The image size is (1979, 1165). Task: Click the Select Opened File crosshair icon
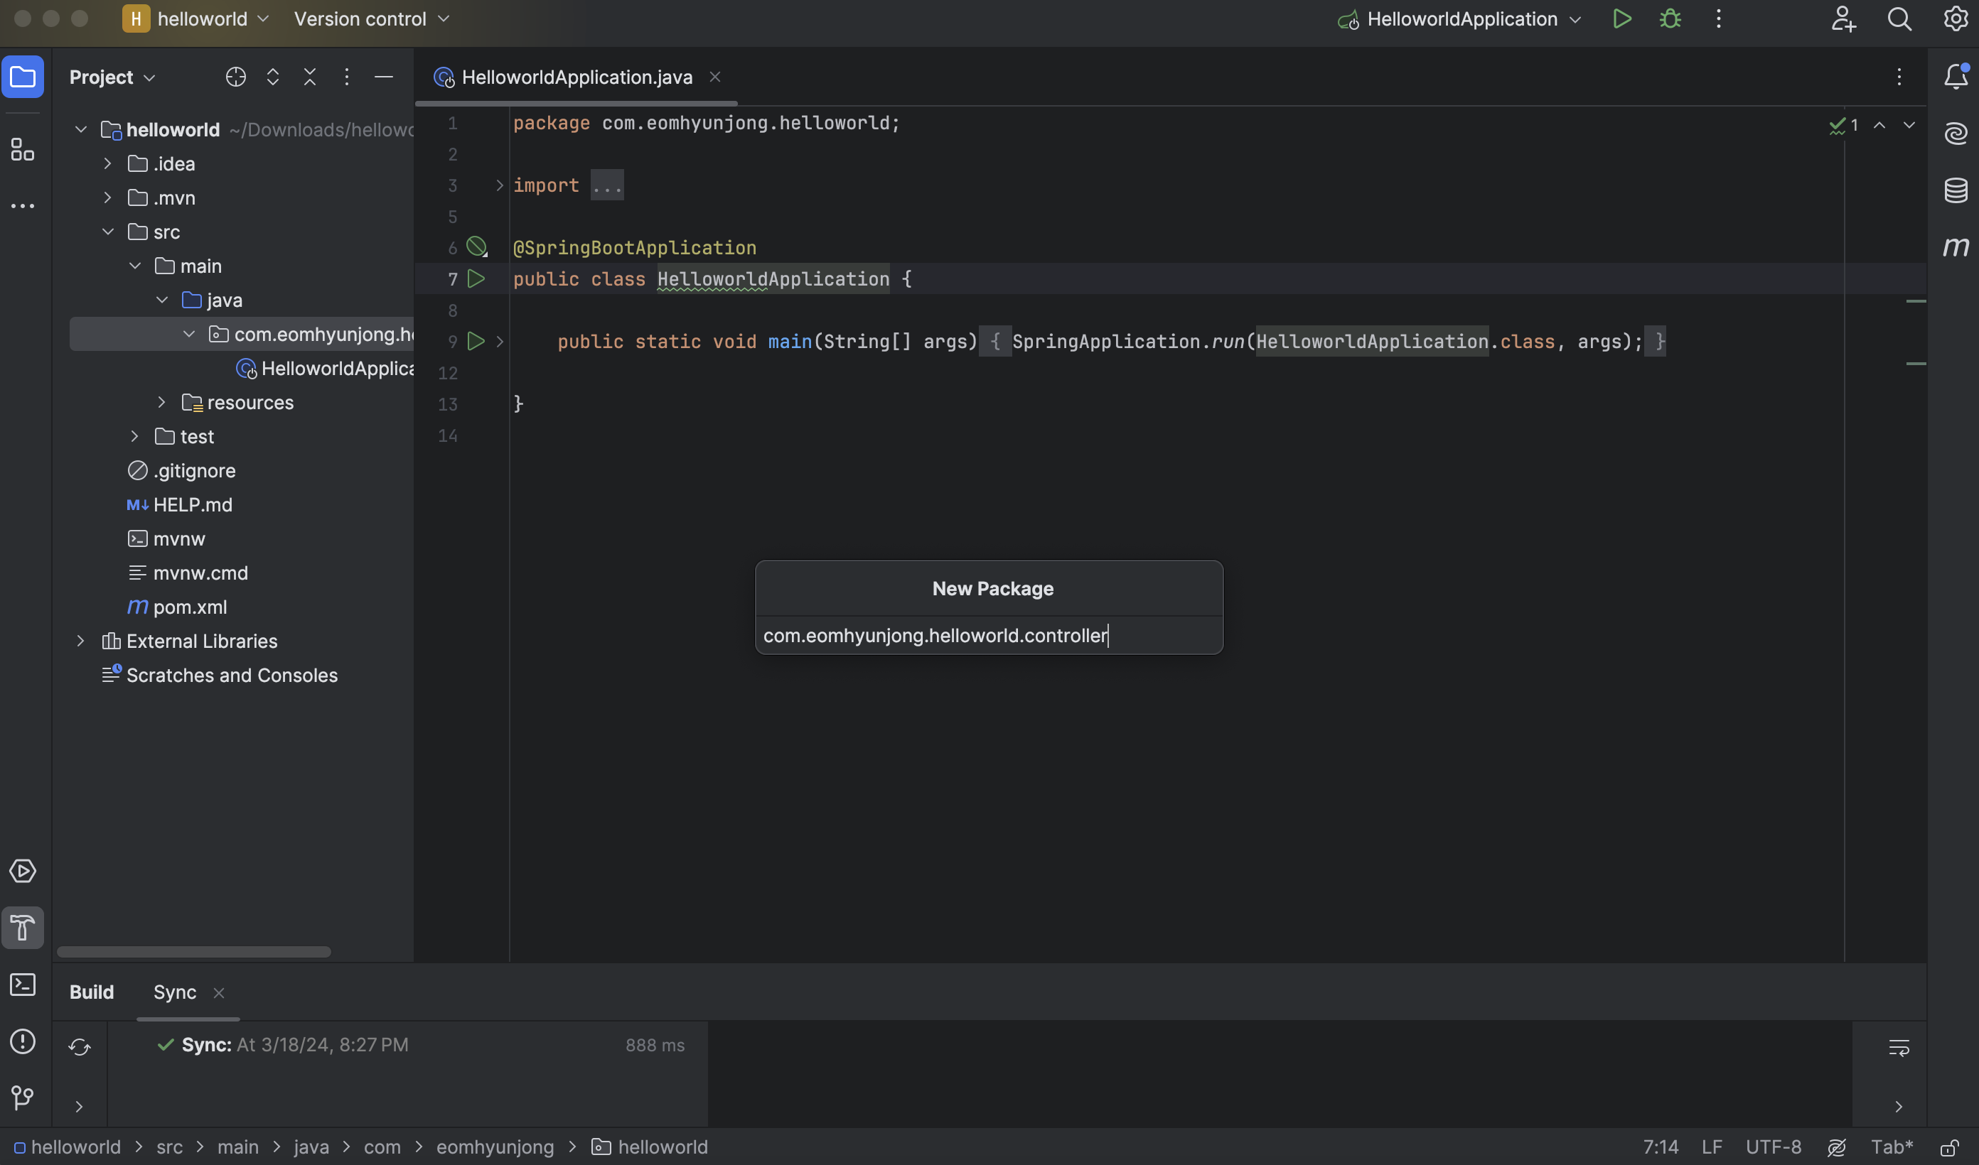(x=235, y=77)
